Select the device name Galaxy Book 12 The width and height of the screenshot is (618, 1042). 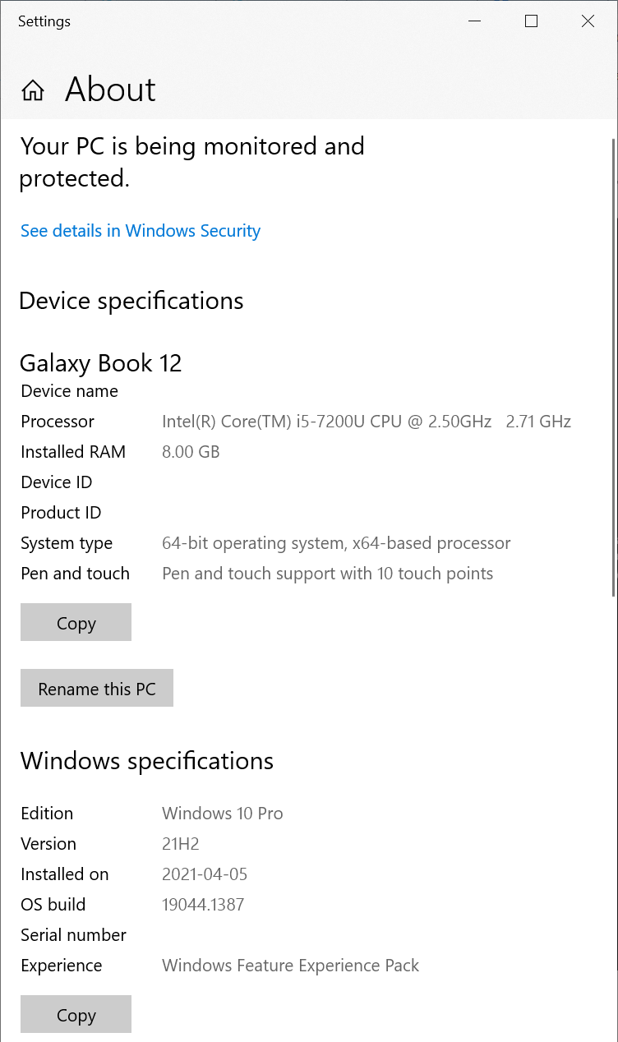(x=100, y=363)
